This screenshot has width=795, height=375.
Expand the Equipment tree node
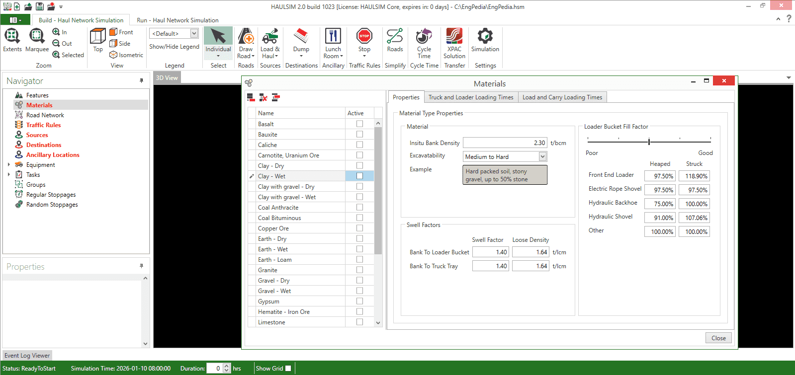[x=9, y=165]
